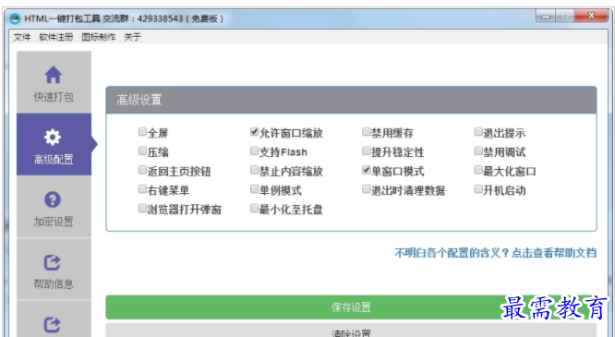Click the 高级设置 panel header
Image resolution: width=615 pixels, height=337 pixels.
(351, 100)
